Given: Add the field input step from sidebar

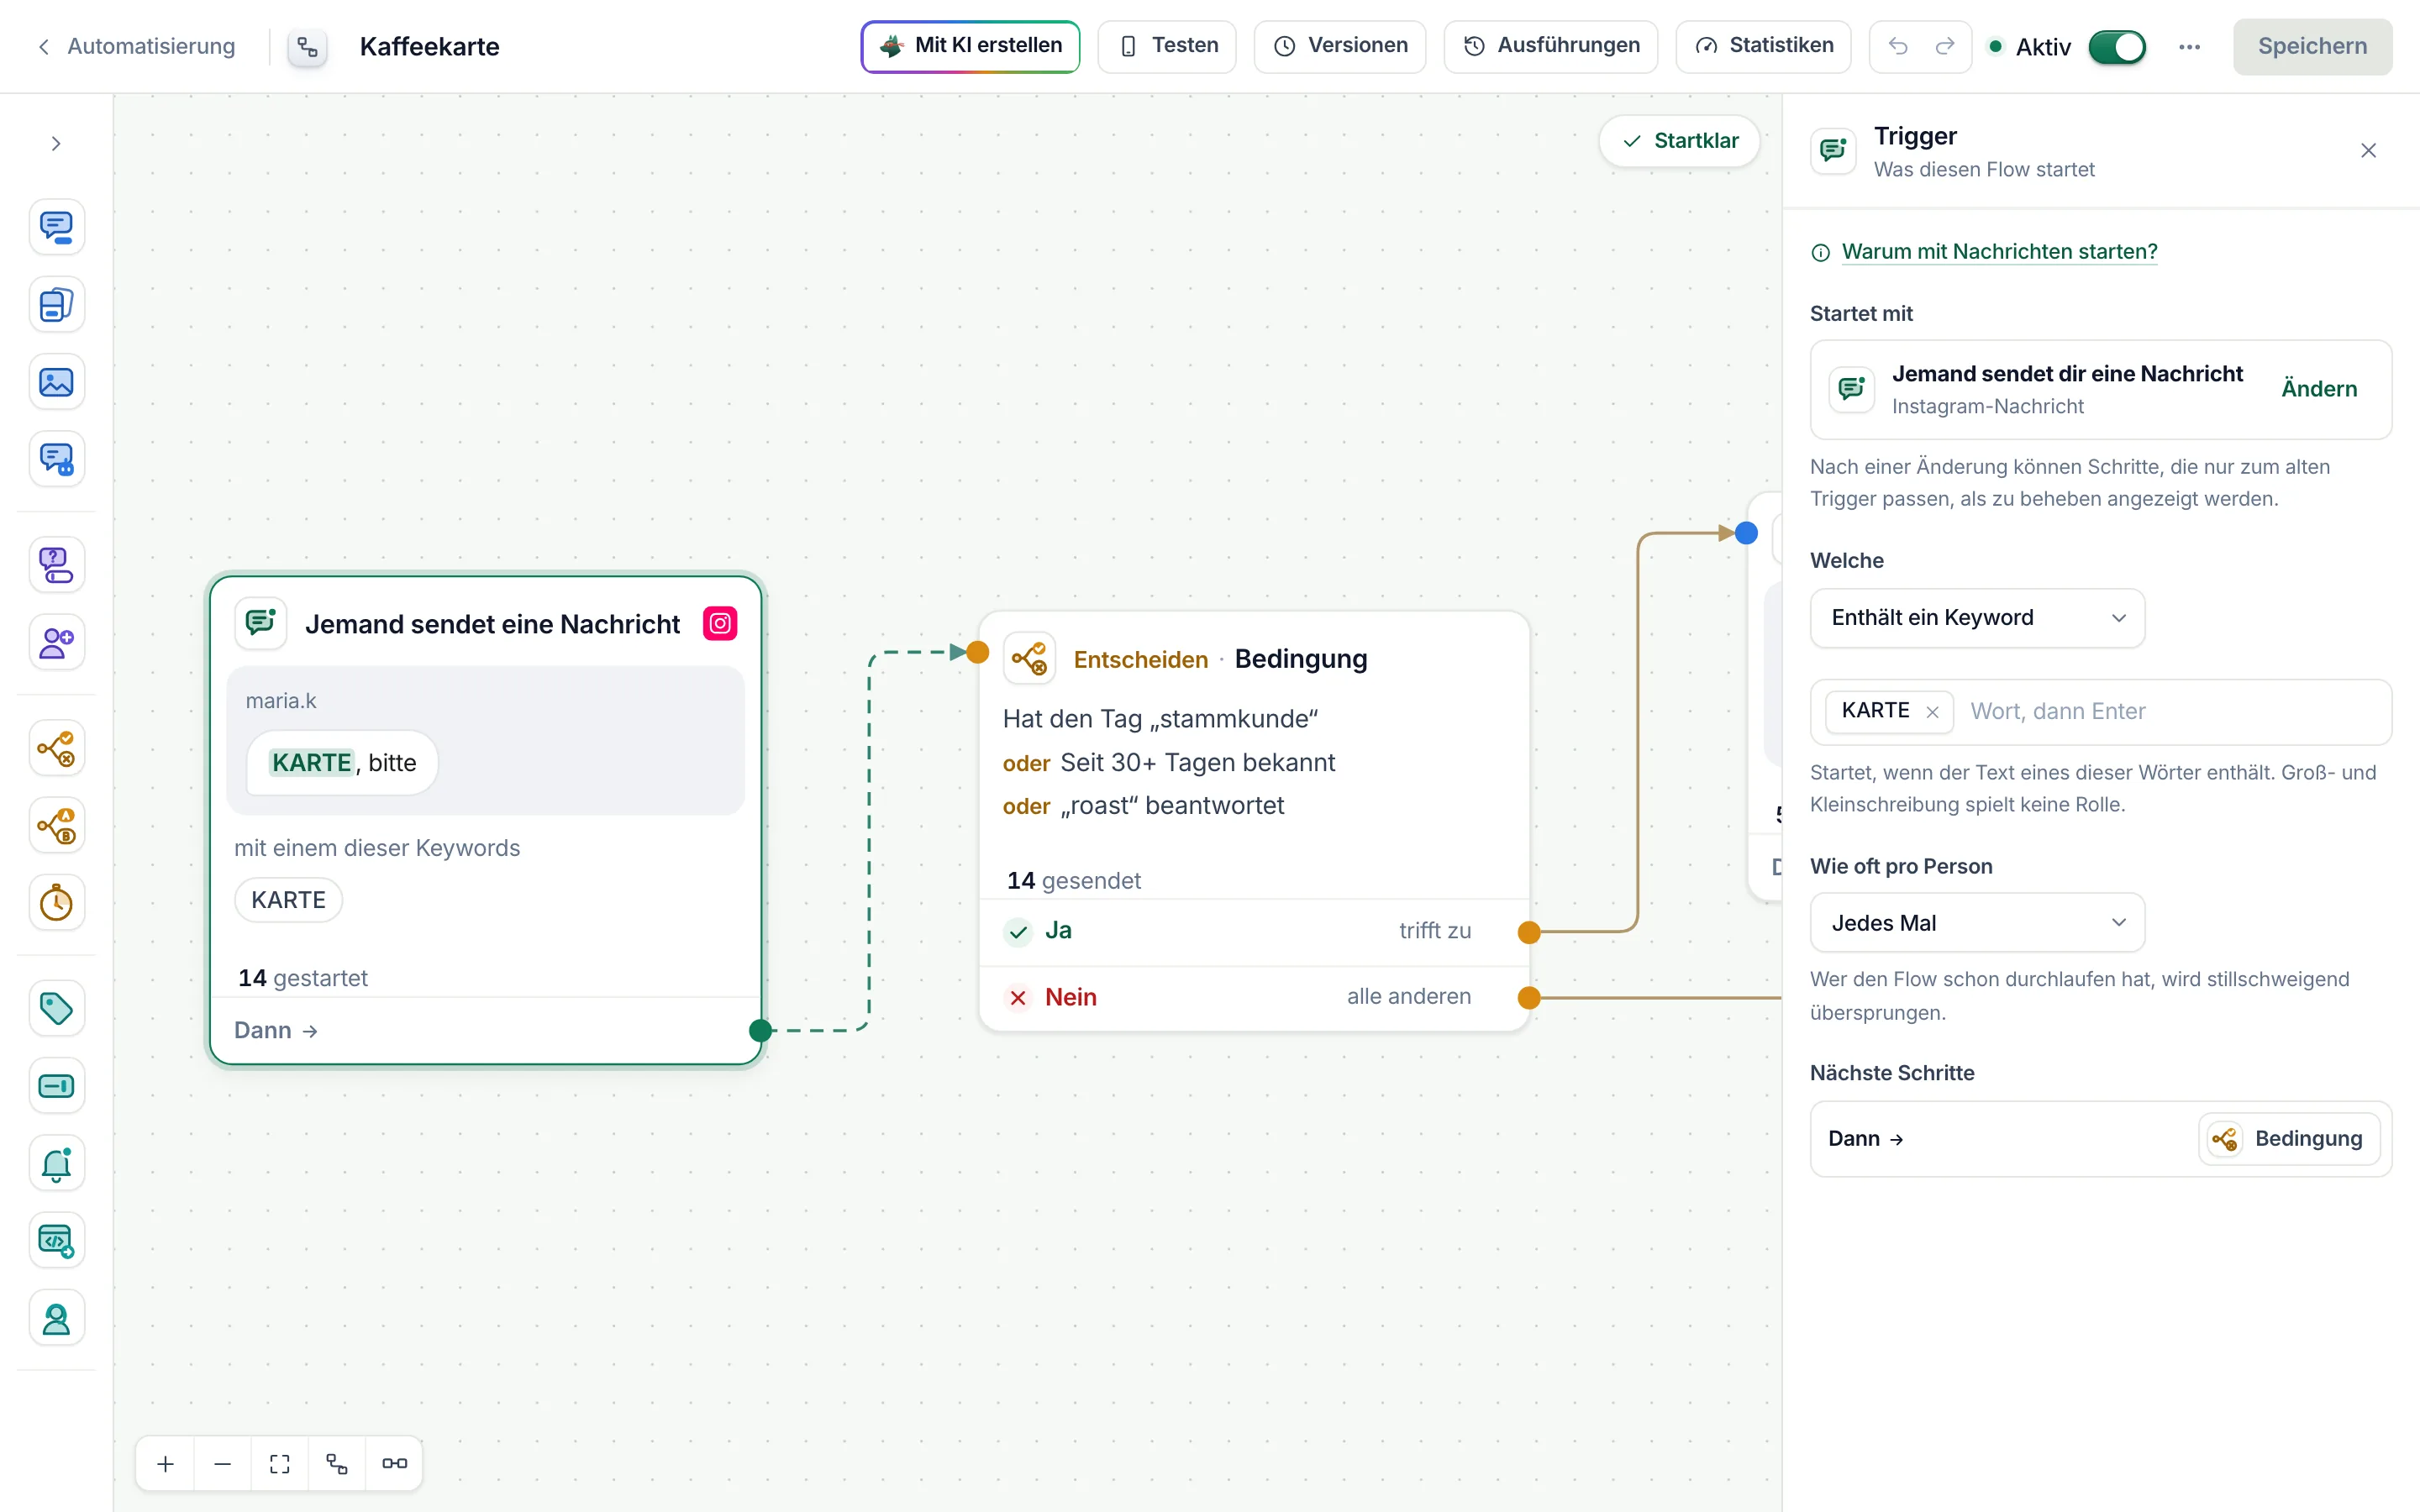Looking at the screenshot, I should point(56,1086).
